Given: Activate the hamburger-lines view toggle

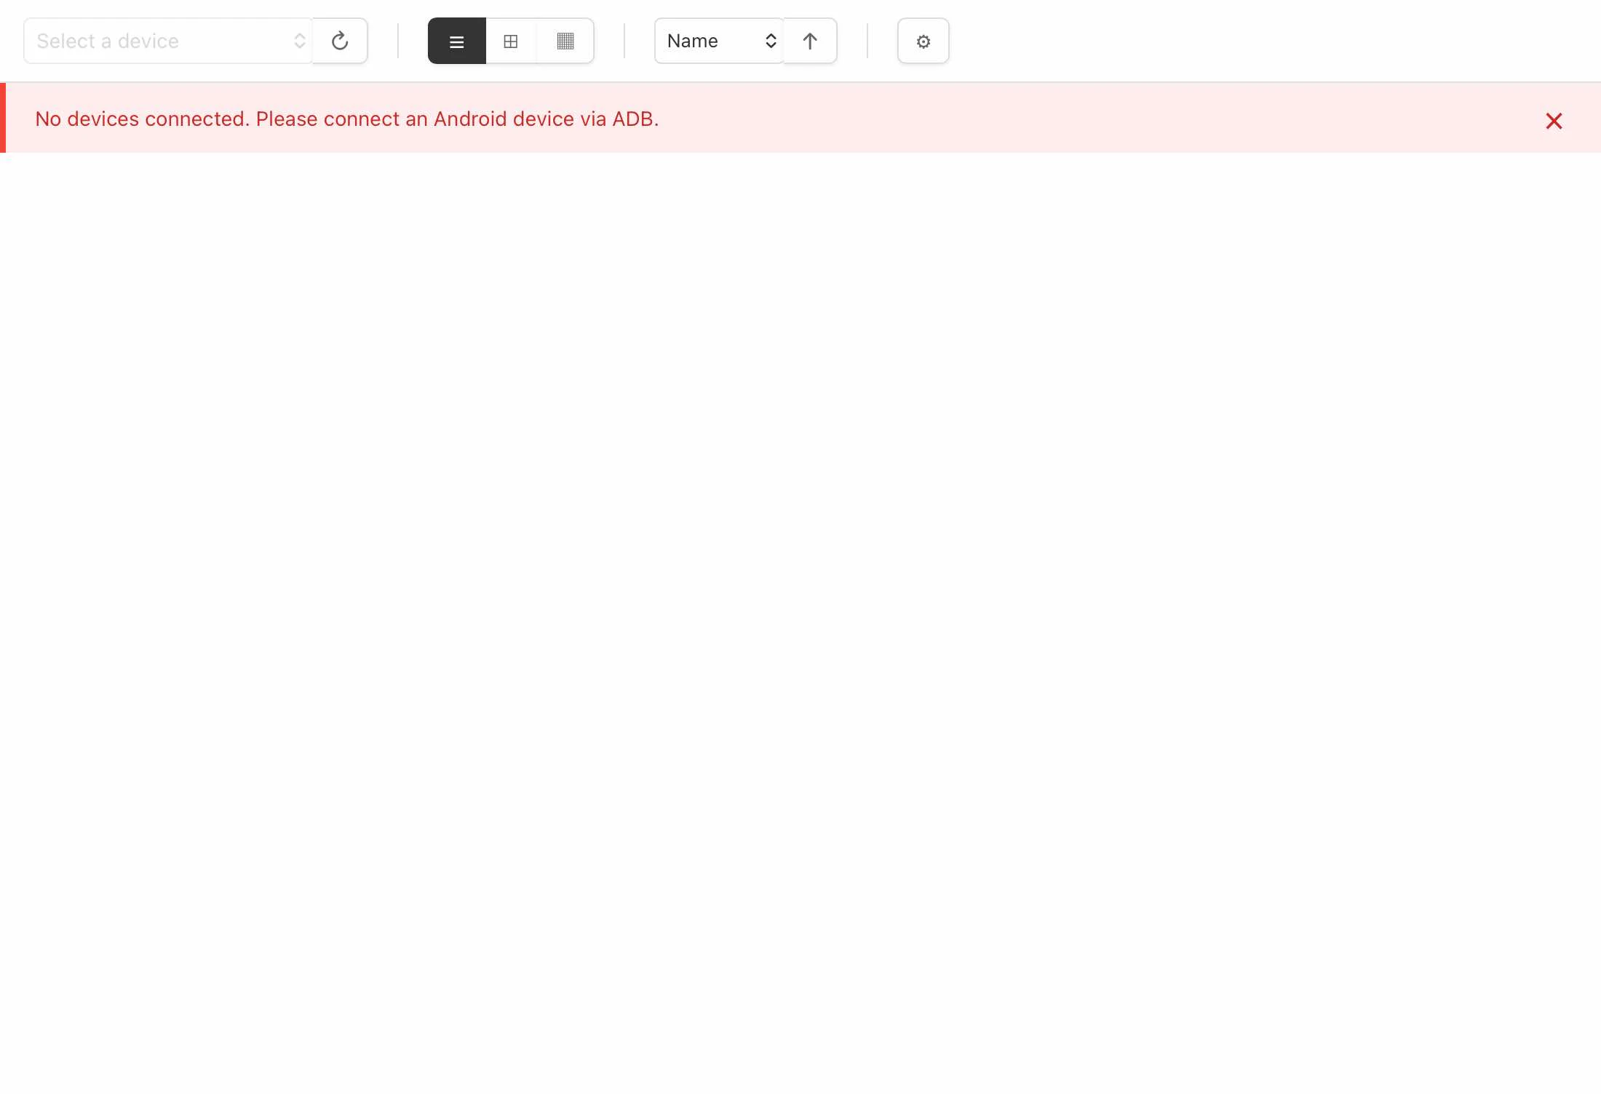Looking at the screenshot, I should 456,41.
